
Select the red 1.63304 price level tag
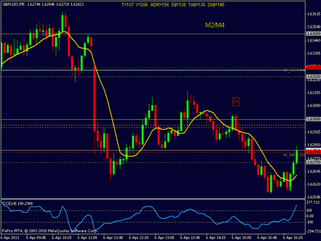click(x=313, y=67)
